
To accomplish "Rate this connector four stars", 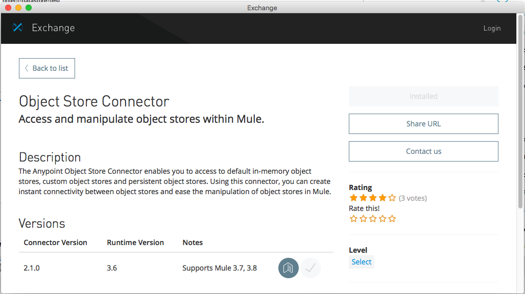I will coord(383,219).
